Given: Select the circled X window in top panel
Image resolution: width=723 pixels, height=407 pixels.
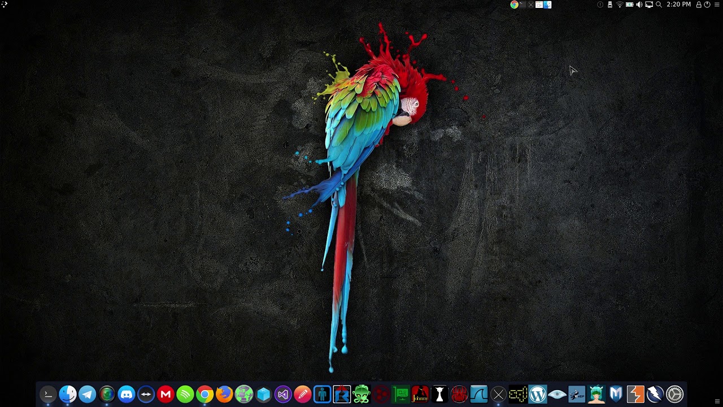Looking at the screenshot, I should 530,5.
